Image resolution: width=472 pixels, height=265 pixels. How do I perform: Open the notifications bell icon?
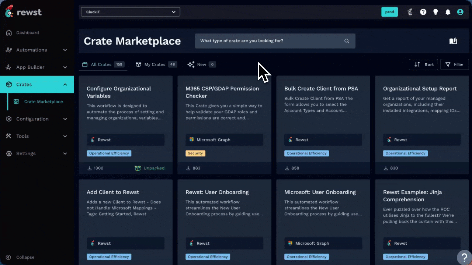coord(448,12)
